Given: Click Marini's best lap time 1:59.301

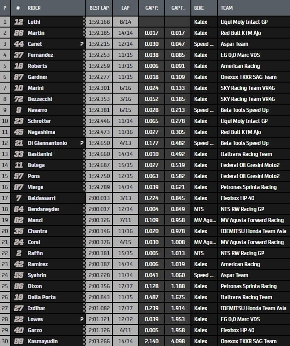Looking at the screenshot, I should (99, 88).
